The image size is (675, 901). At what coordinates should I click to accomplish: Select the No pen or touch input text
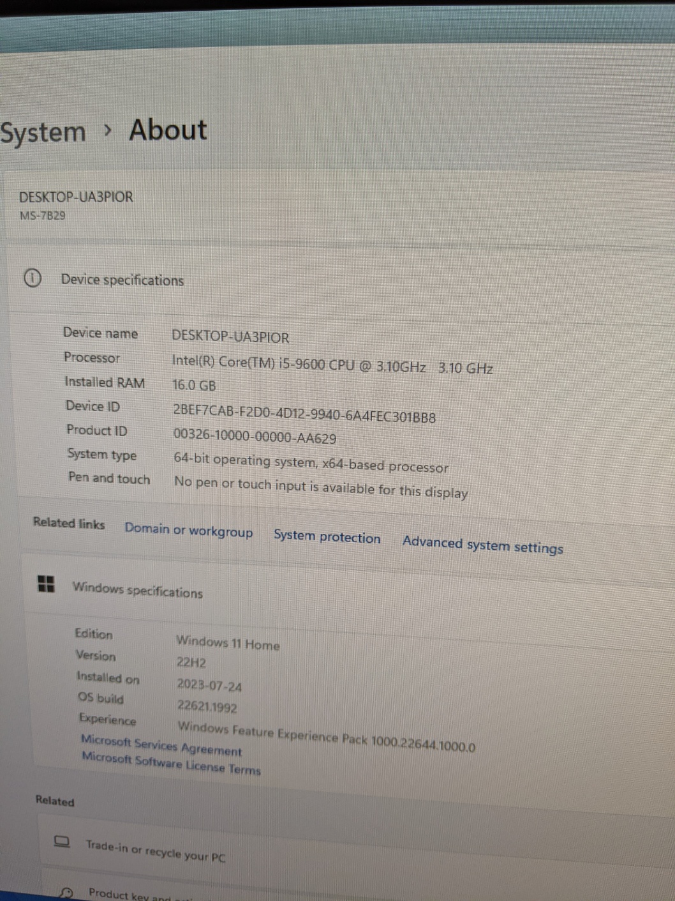(321, 487)
